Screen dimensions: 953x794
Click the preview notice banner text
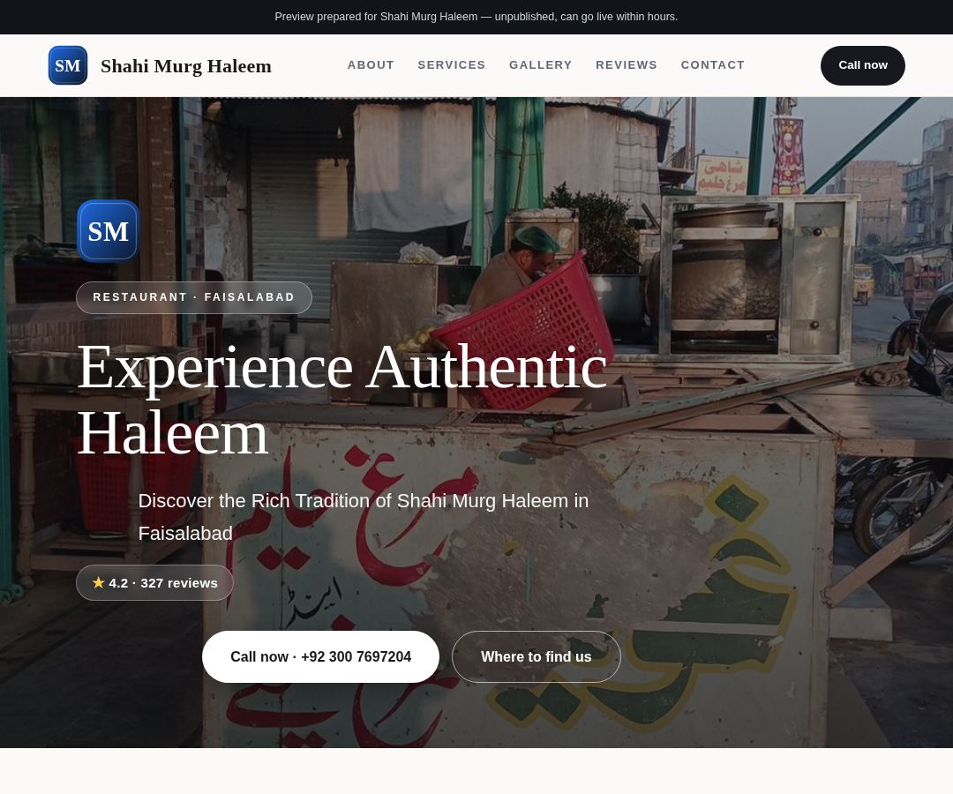click(476, 17)
